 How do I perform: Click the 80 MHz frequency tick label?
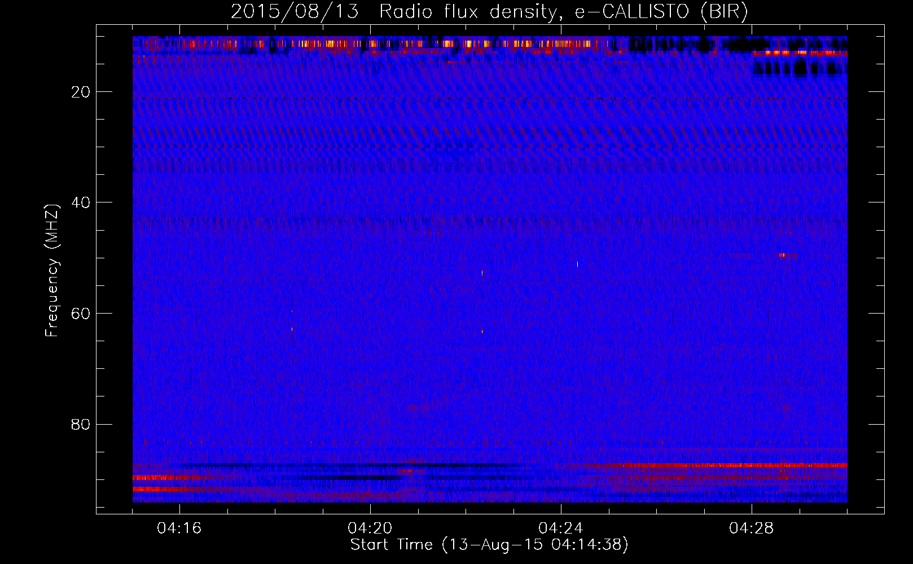click(81, 424)
